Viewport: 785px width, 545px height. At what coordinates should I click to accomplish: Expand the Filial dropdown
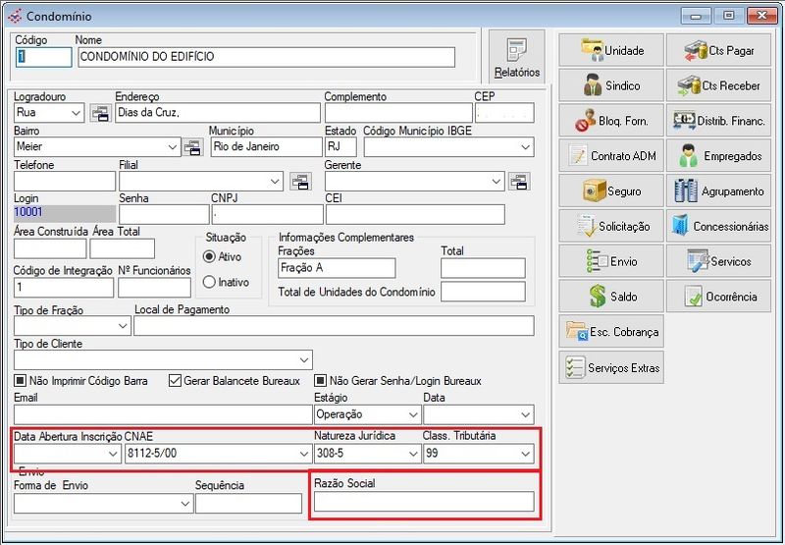[276, 182]
